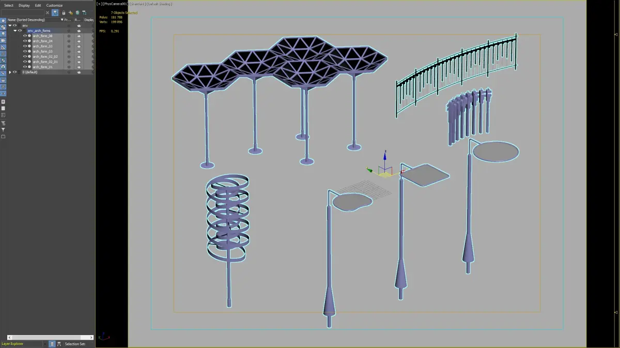This screenshot has height=348, width=620.
Task: Click the PhysCamera001 viewport label
Action: tap(115, 4)
